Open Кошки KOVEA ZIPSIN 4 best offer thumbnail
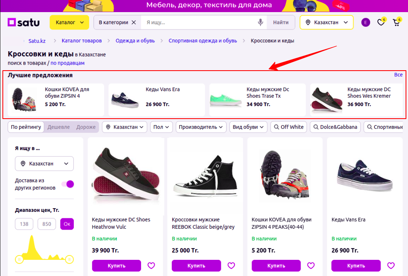The width and height of the screenshot is (408, 276). [24, 100]
